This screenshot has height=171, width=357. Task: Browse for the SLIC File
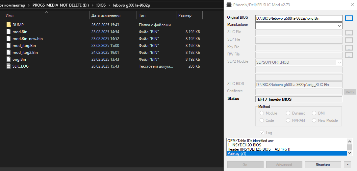(x=349, y=33)
